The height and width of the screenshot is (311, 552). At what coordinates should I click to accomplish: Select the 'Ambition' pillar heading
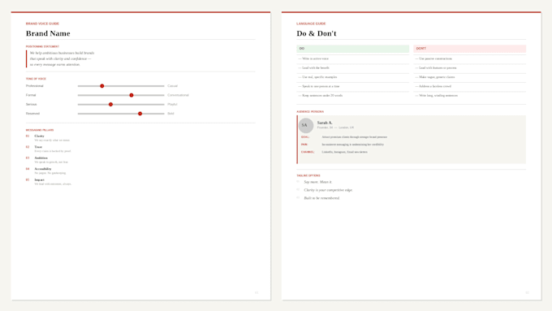pyautogui.click(x=41, y=158)
